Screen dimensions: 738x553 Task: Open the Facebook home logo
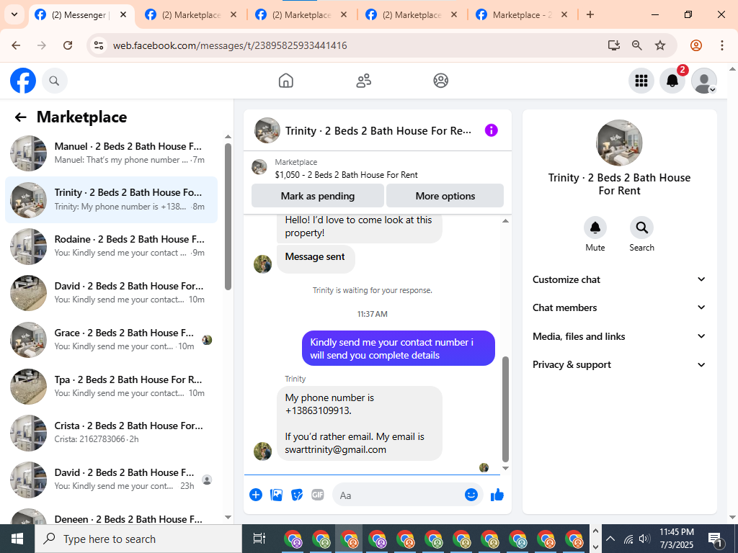pyautogui.click(x=23, y=81)
